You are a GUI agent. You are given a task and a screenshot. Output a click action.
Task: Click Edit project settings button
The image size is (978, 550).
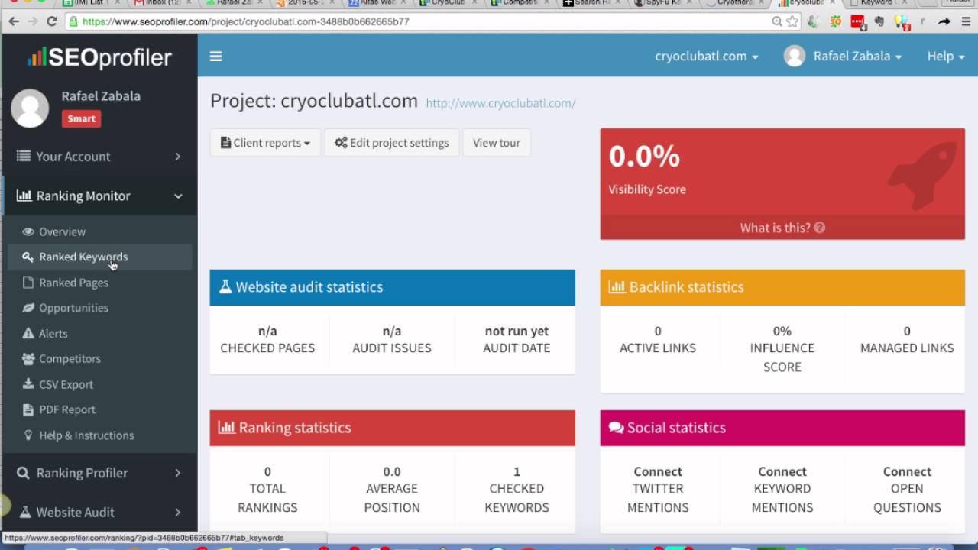[392, 143]
